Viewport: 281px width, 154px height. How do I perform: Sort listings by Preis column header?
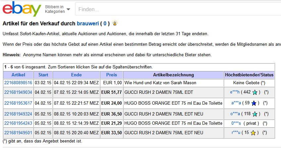(112, 75)
